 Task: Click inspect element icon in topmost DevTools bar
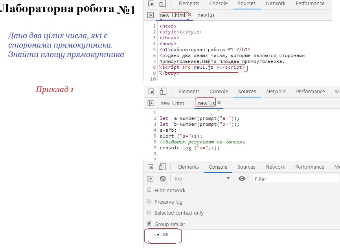pyautogui.click(x=151, y=4)
